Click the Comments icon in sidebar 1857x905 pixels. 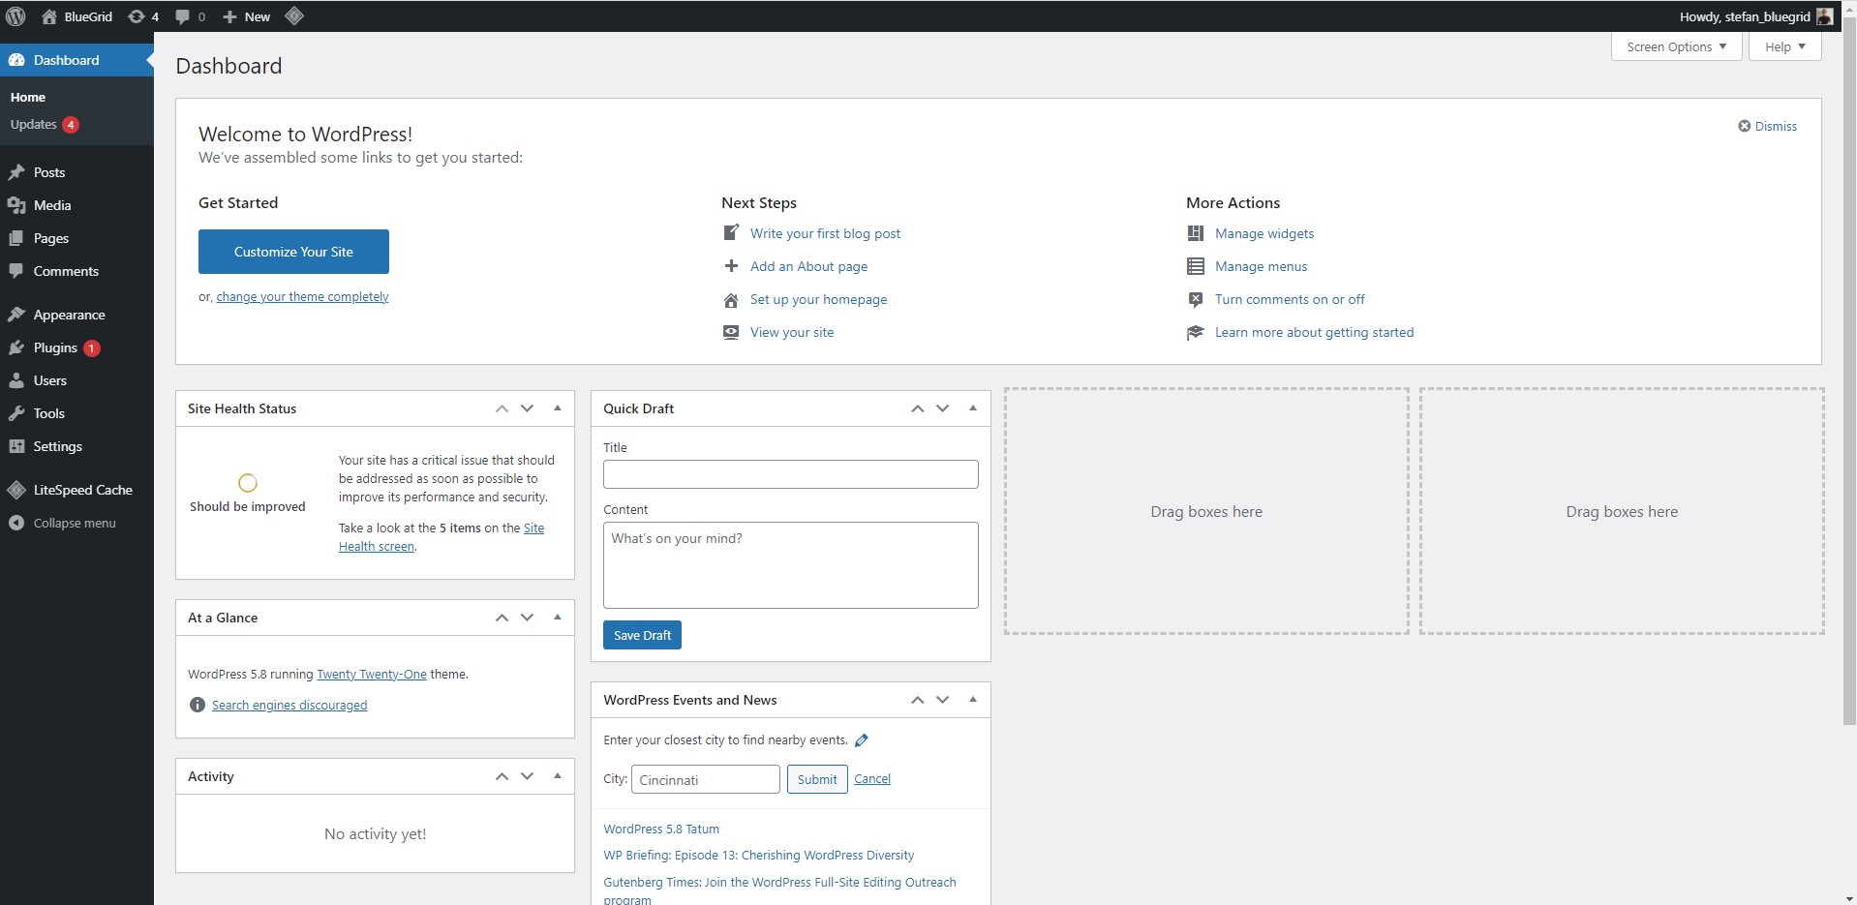16,271
